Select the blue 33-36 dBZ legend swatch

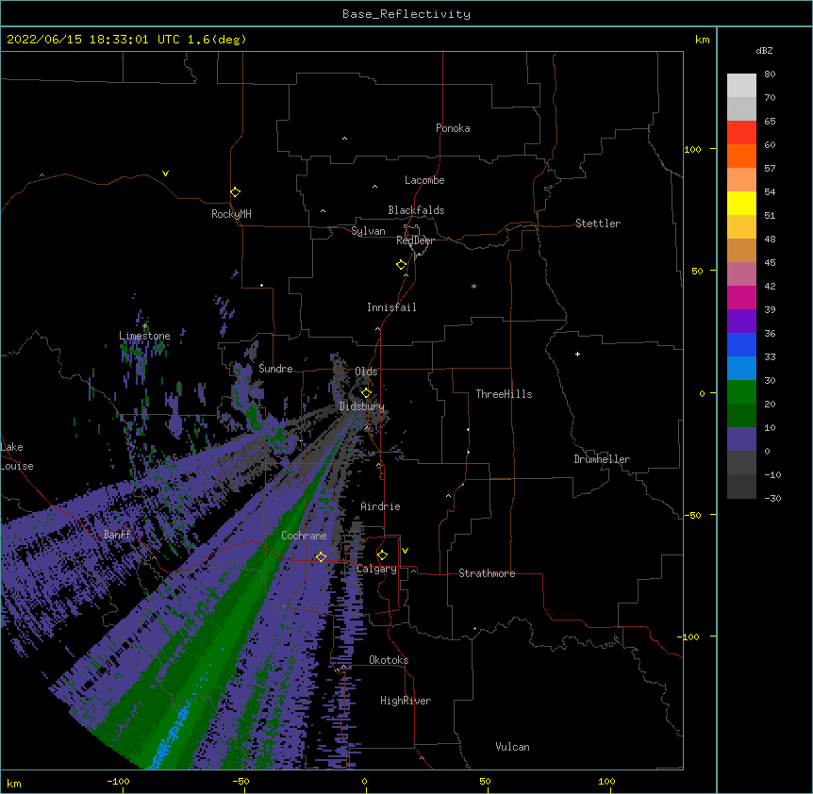pyautogui.click(x=741, y=344)
